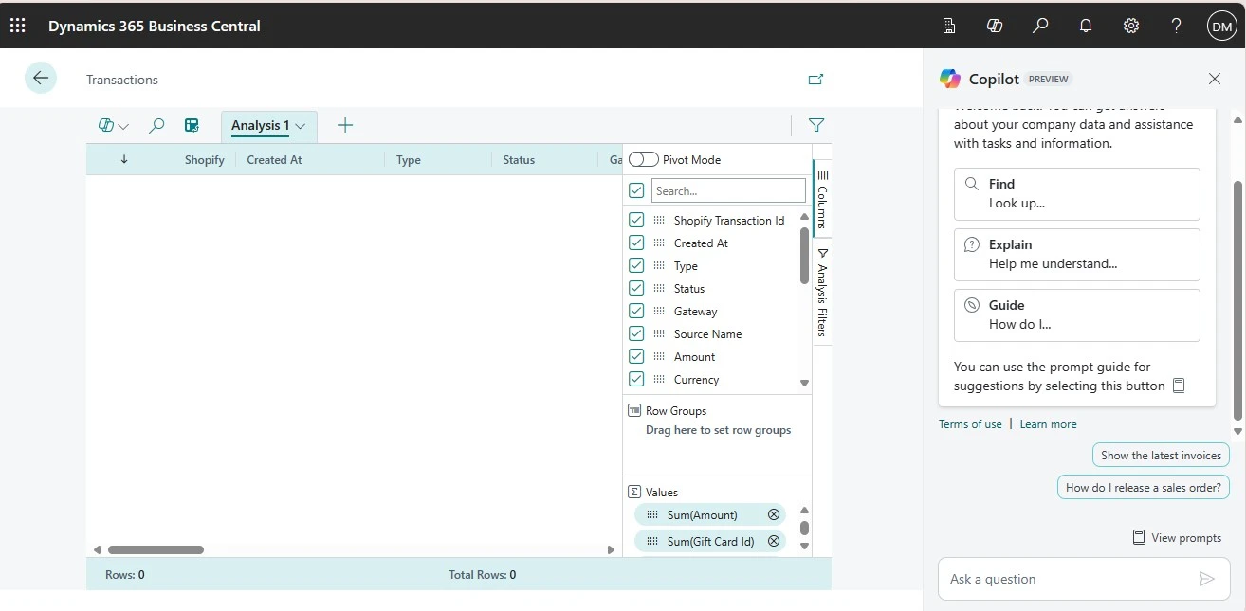Toggle the select-all columns checkbox
This screenshot has height=611, width=1246.
(636, 190)
